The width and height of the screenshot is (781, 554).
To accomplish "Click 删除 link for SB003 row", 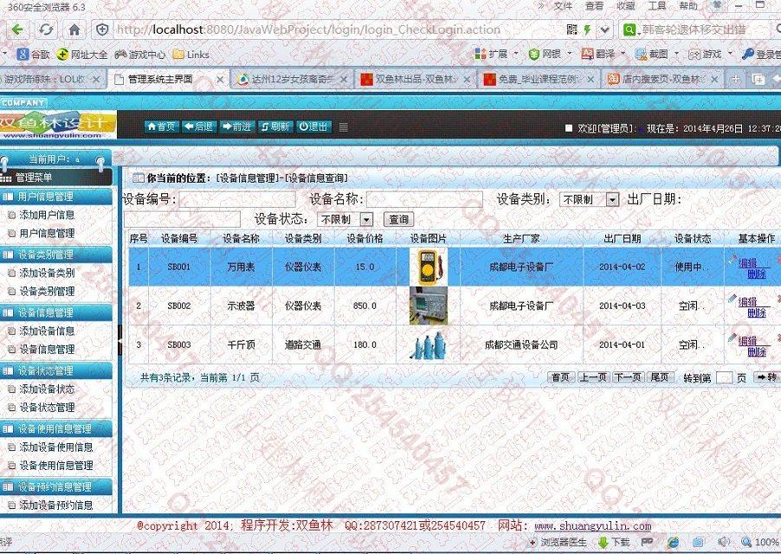I will (757, 352).
